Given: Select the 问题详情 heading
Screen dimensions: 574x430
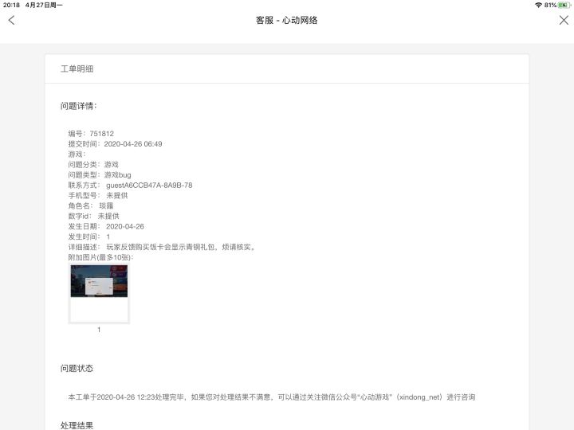Looking at the screenshot, I should [x=78, y=106].
